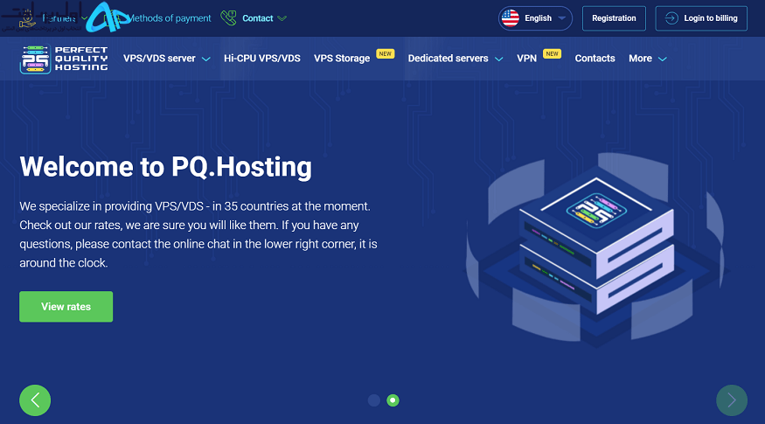This screenshot has height=424, width=765.
Task: Click the Login to billing button
Action: point(701,18)
